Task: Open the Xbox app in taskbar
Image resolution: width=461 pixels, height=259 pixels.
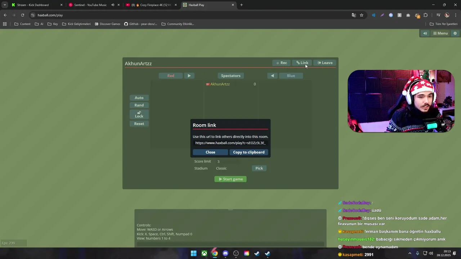Action: 204,253
